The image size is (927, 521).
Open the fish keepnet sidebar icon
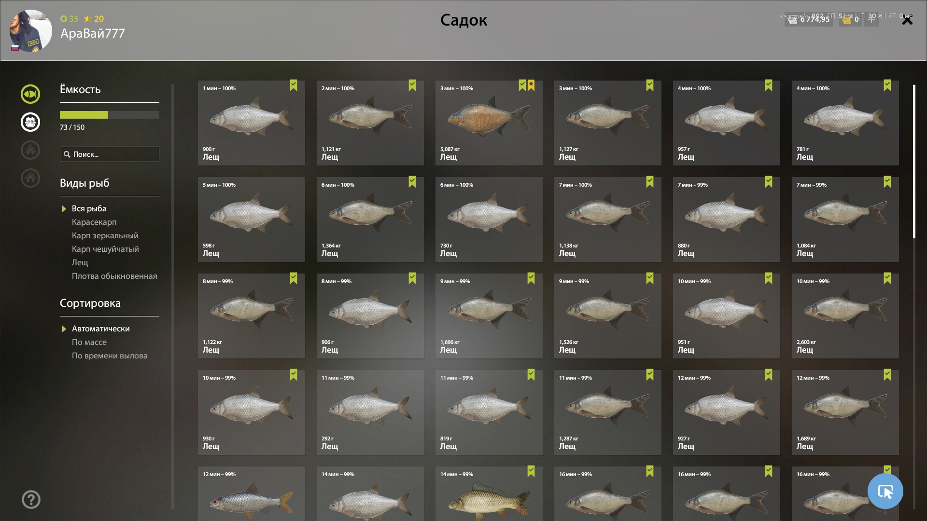(30, 94)
